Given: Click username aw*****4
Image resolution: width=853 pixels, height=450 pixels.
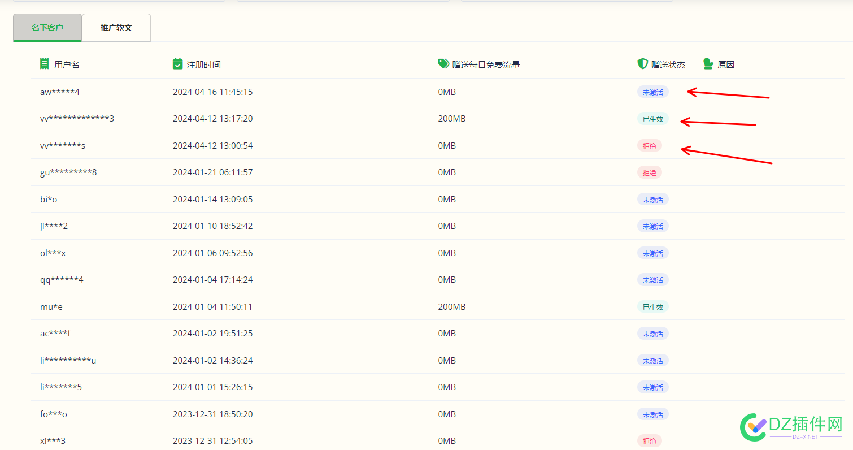Looking at the screenshot, I should coord(60,92).
